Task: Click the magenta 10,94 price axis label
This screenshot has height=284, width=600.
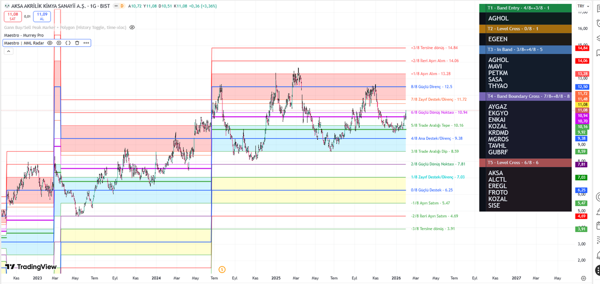Action: click(582, 115)
